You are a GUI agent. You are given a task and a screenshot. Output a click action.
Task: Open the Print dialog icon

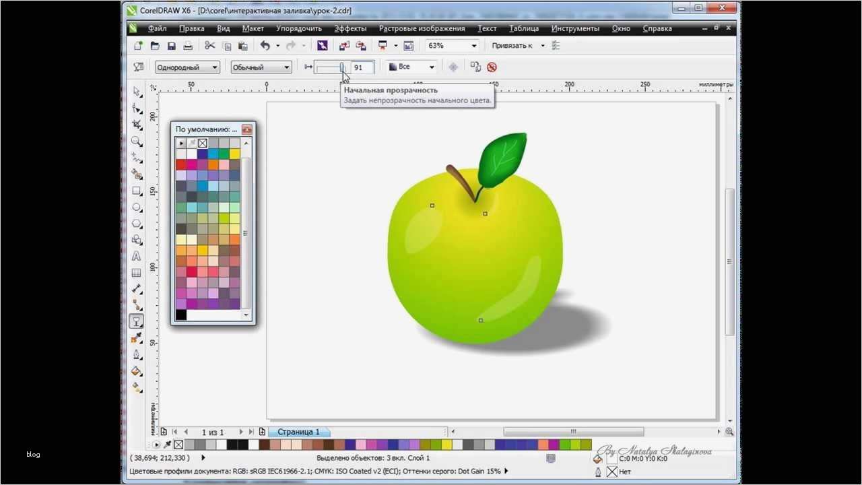(x=189, y=45)
